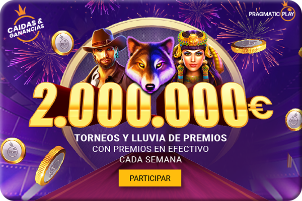The width and height of the screenshot is (302, 201).
Task: Click the coin right of the euro sign
Action: point(294,120)
